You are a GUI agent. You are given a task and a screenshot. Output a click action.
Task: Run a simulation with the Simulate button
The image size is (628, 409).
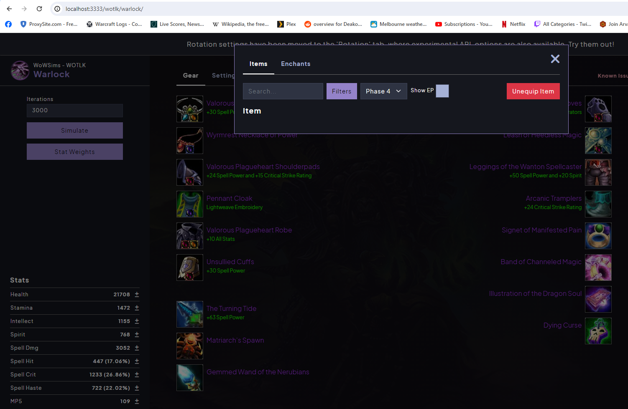[x=74, y=130]
